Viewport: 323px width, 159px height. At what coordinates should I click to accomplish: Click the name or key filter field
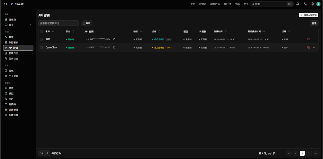[58, 23]
